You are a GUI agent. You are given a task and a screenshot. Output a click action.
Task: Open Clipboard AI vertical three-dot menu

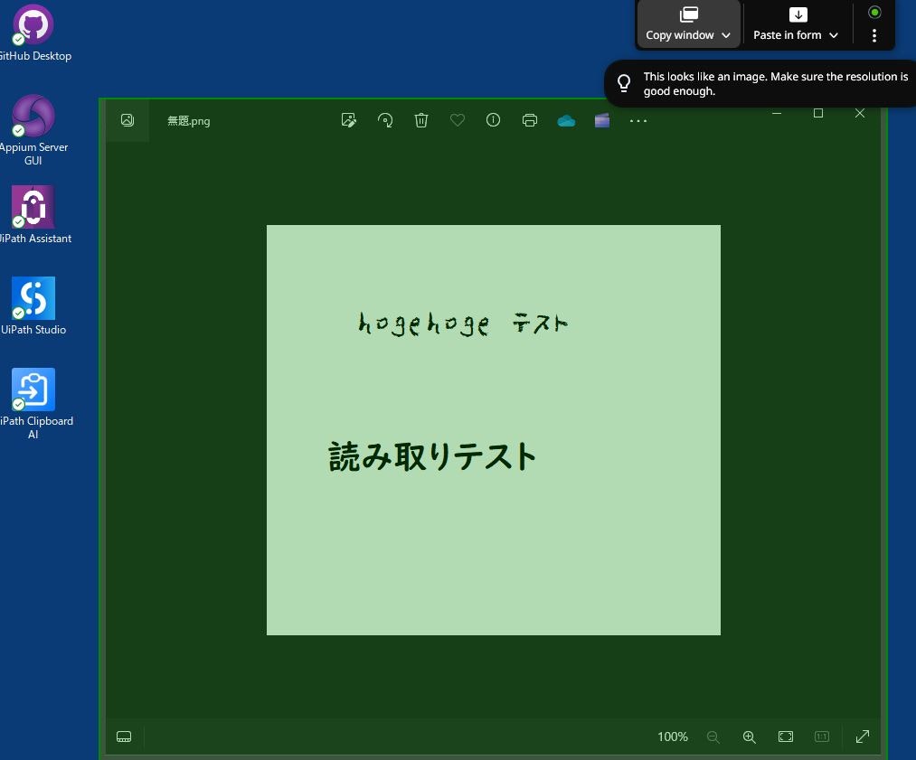(x=874, y=35)
